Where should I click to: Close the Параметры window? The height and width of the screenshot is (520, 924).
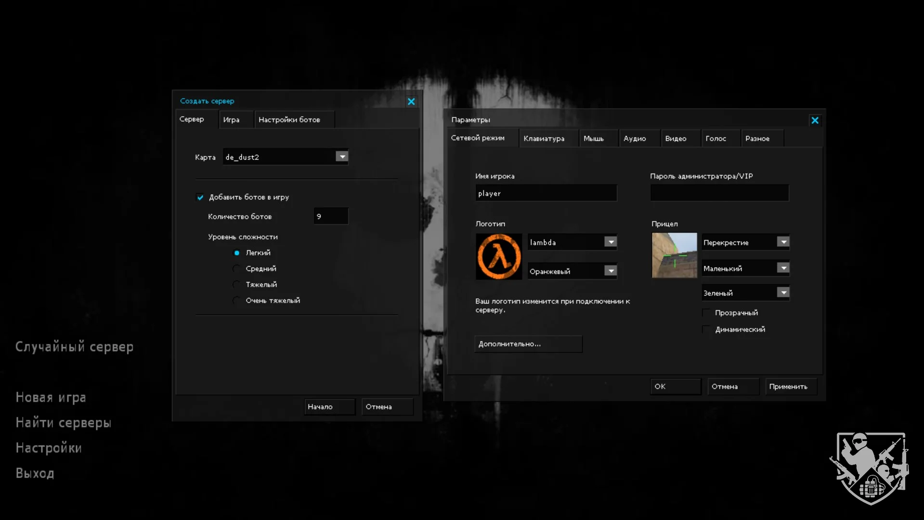point(815,120)
